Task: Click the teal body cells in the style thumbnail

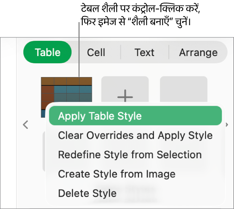Action: (73, 93)
